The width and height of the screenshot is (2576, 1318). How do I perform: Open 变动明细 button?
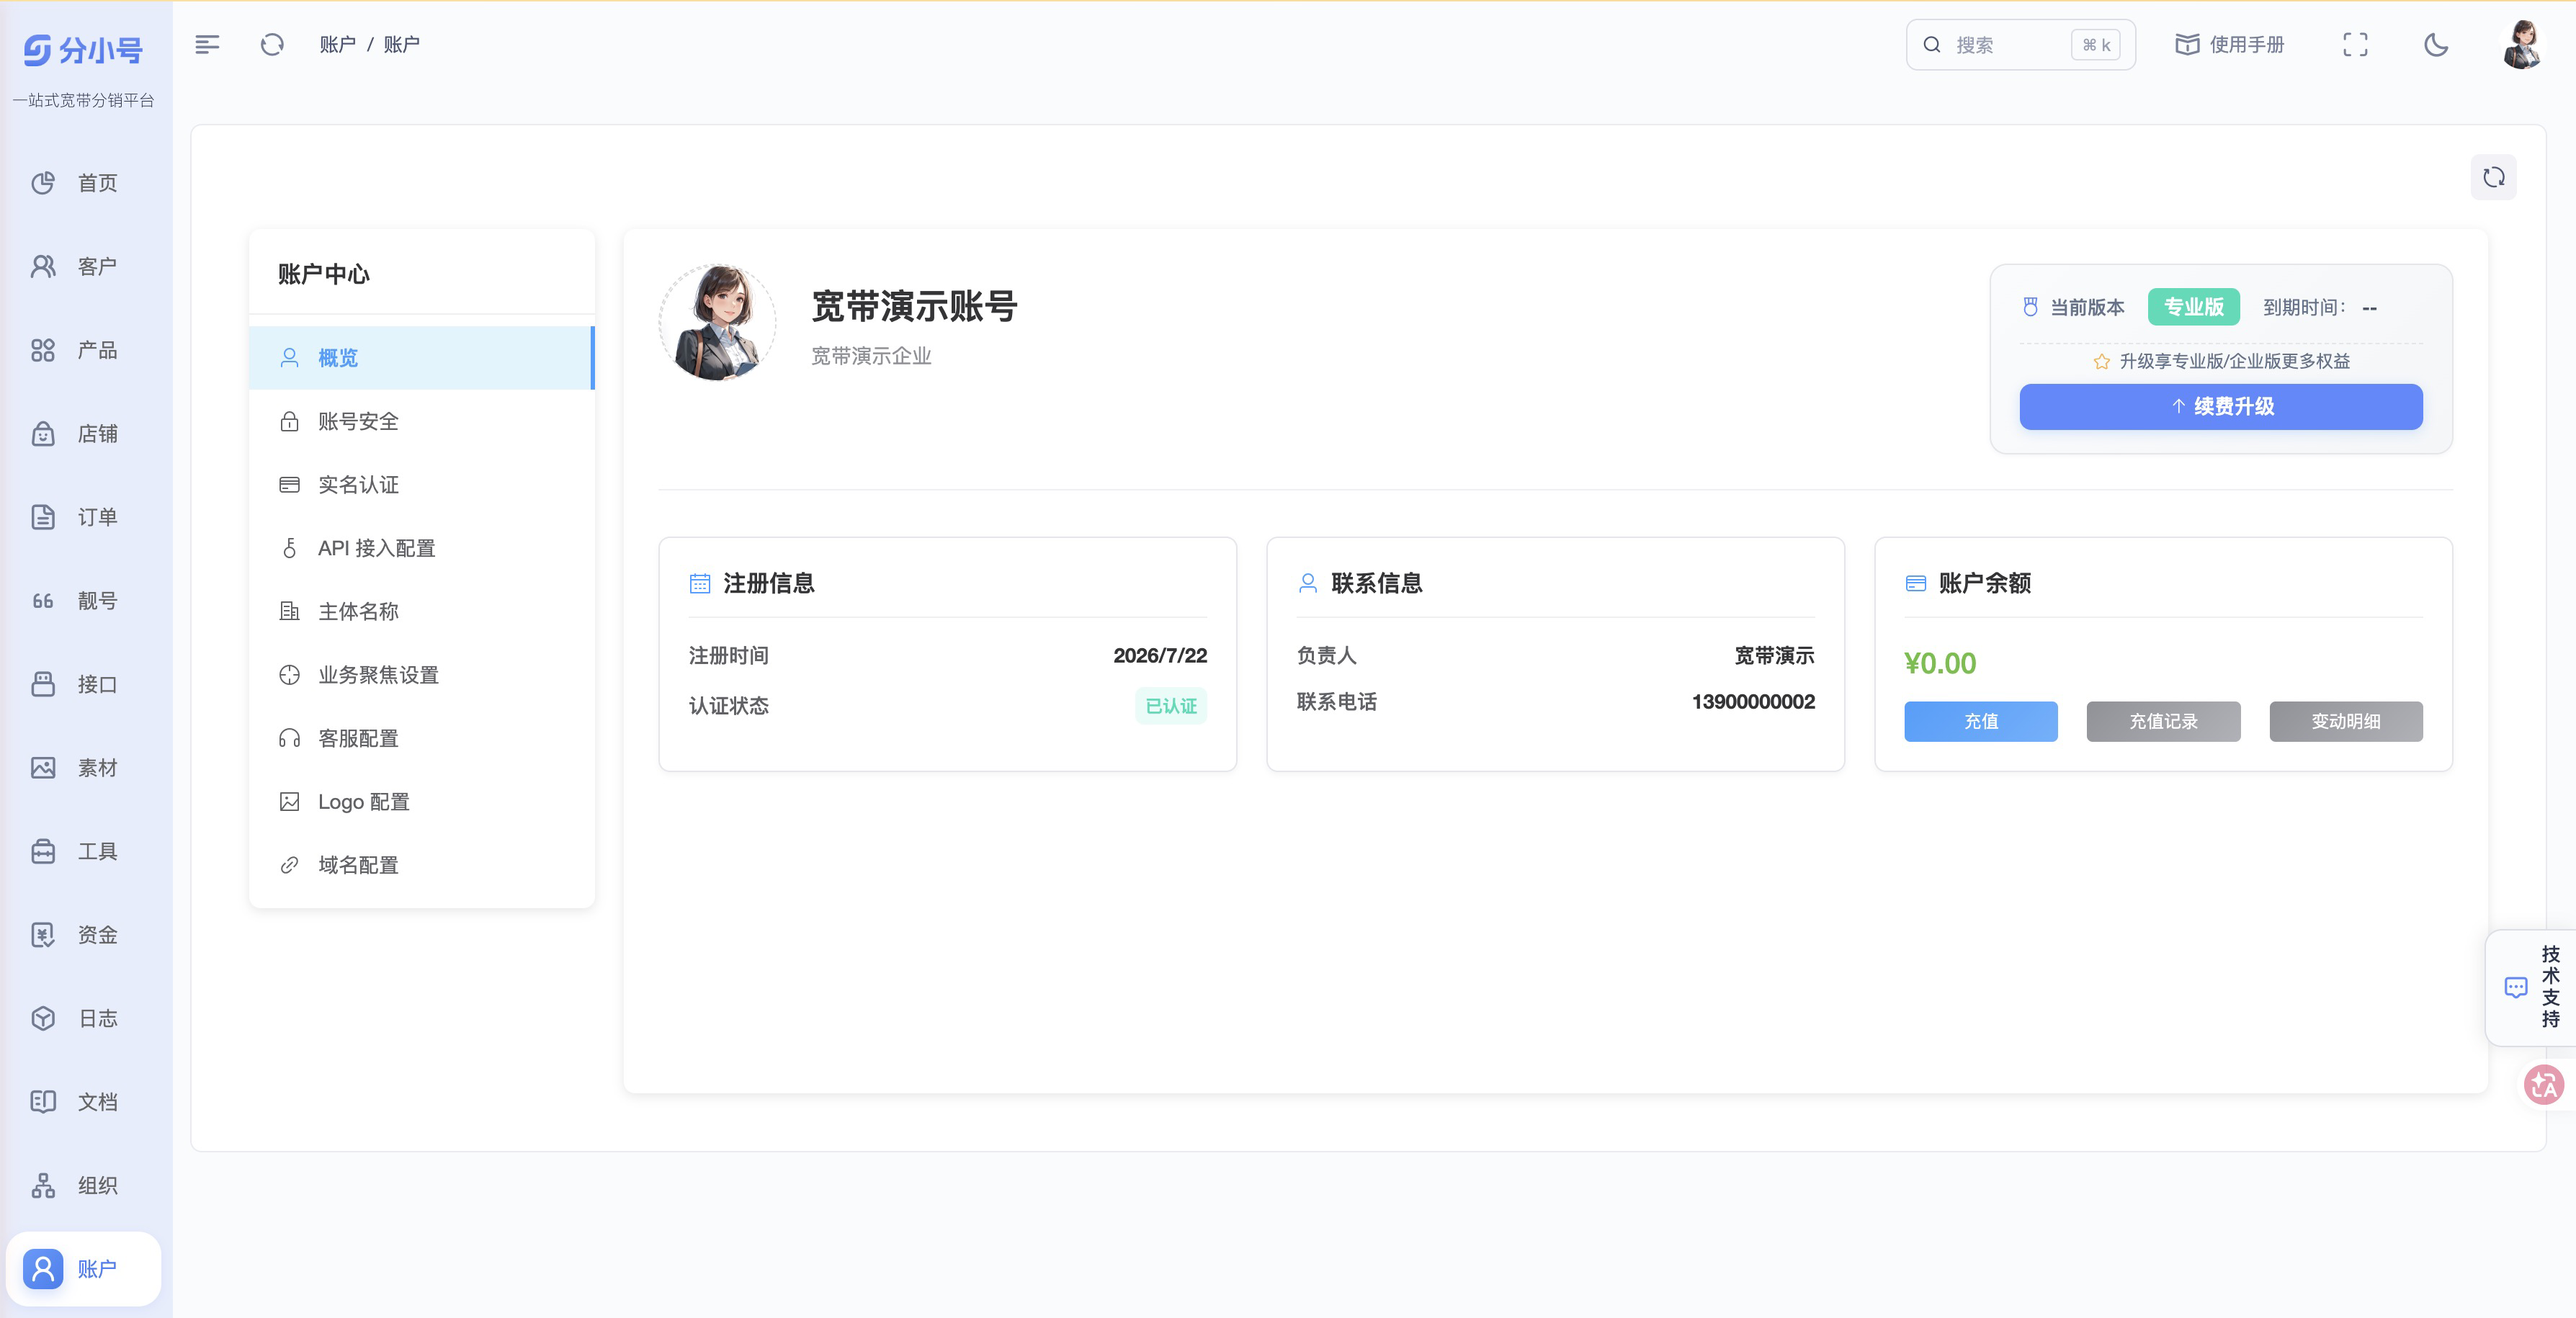(x=2346, y=721)
